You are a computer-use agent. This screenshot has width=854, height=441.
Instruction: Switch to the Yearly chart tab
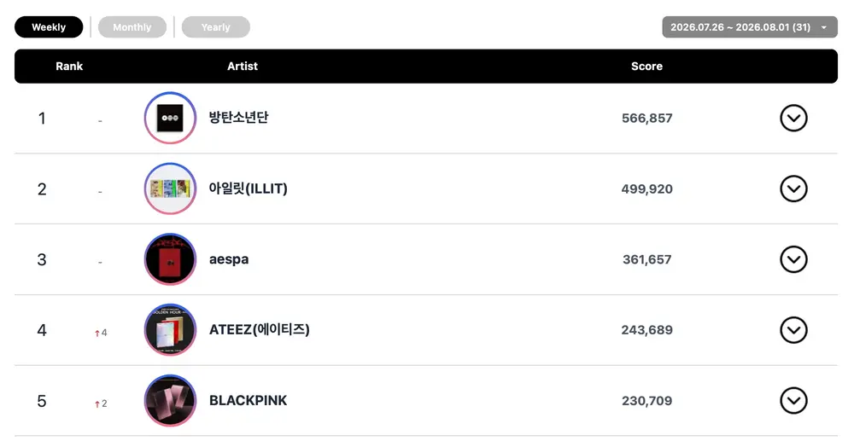[216, 27]
